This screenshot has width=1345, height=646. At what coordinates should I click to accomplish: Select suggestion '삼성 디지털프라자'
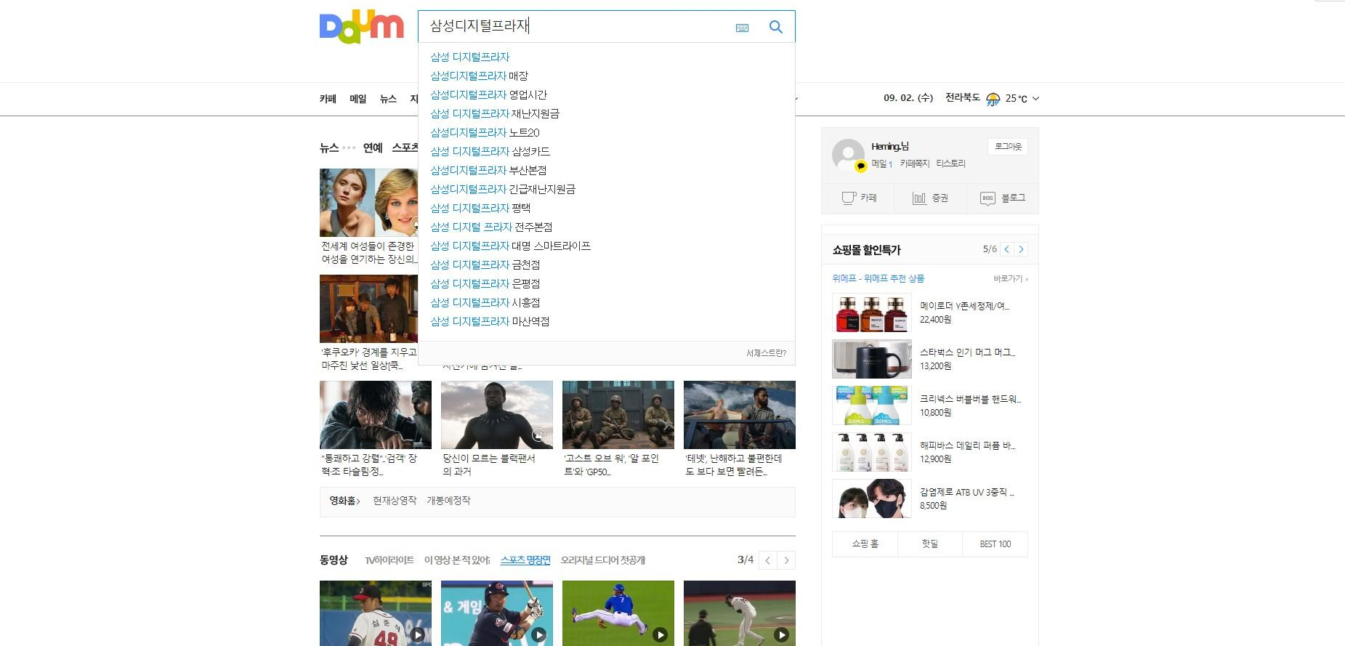tap(470, 57)
